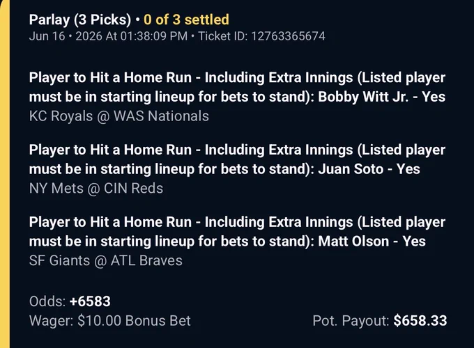Click the bet date Jun 16 2026 timestamp
474x348 pixels.
click(x=108, y=36)
